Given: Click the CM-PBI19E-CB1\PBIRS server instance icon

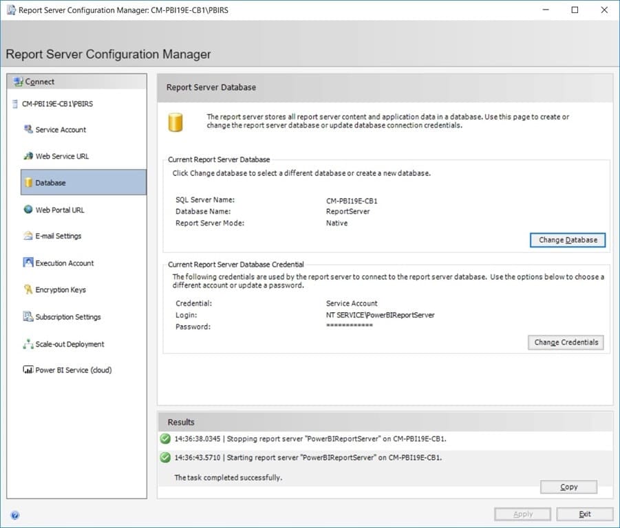Looking at the screenshot, I should [15, 104].
